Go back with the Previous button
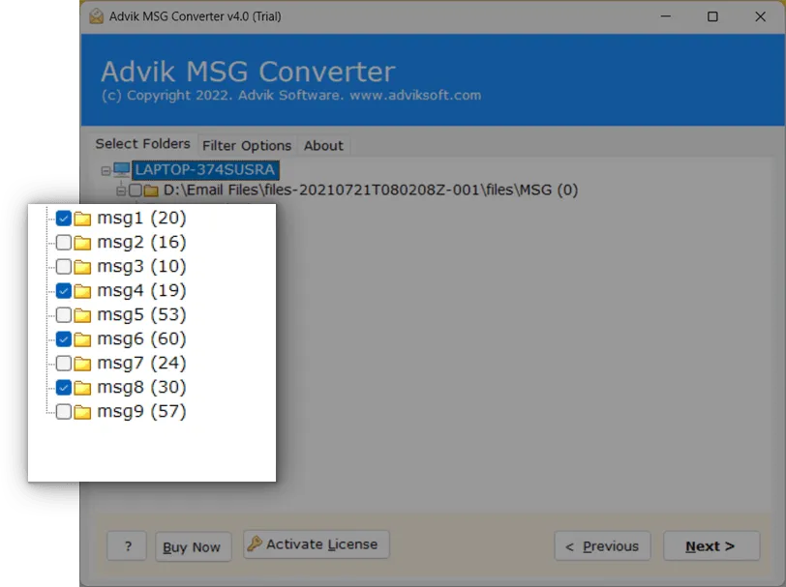 click(602, 546)
